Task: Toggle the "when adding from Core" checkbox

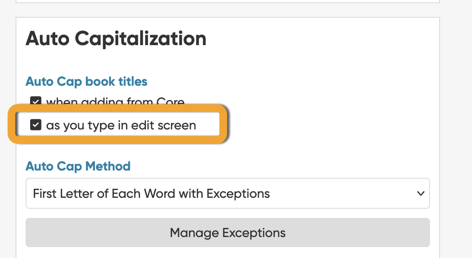Action: [36, 101]
